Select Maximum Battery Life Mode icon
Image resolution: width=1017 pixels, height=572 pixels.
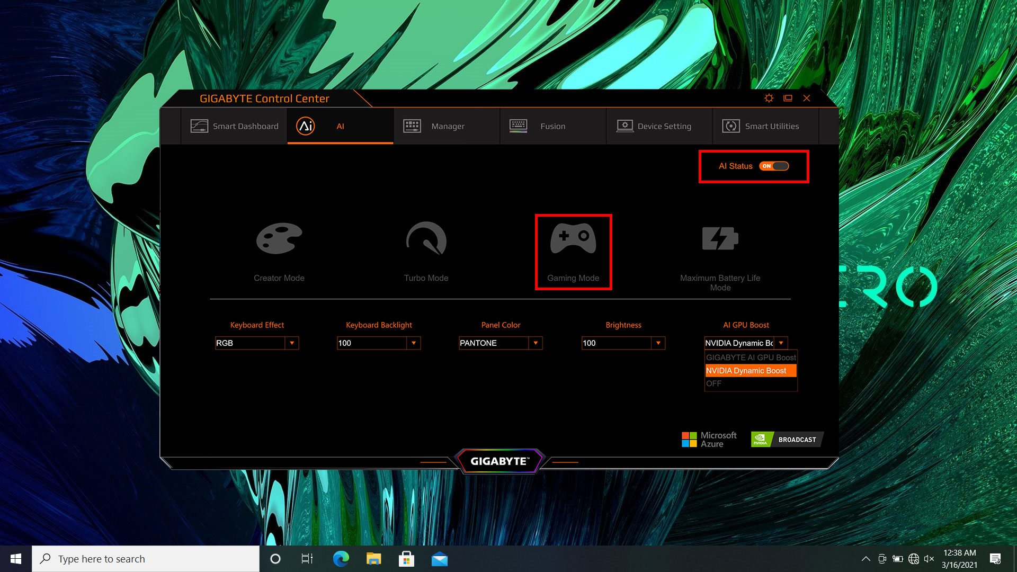720,238
